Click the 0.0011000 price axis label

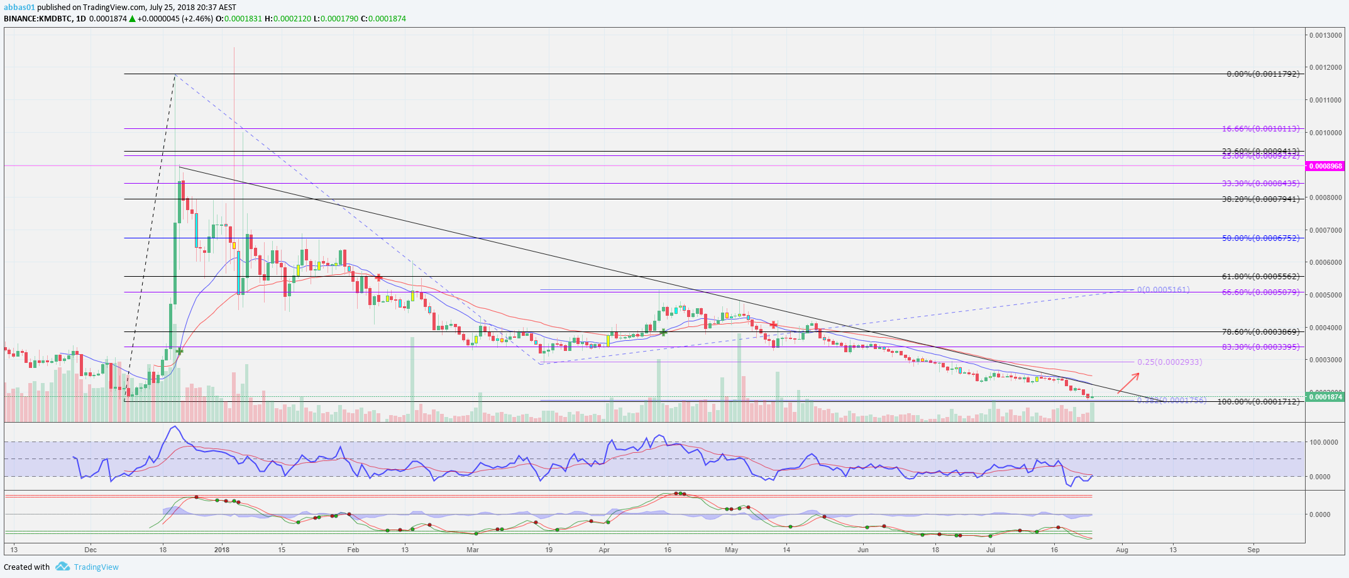point(1325,100)
